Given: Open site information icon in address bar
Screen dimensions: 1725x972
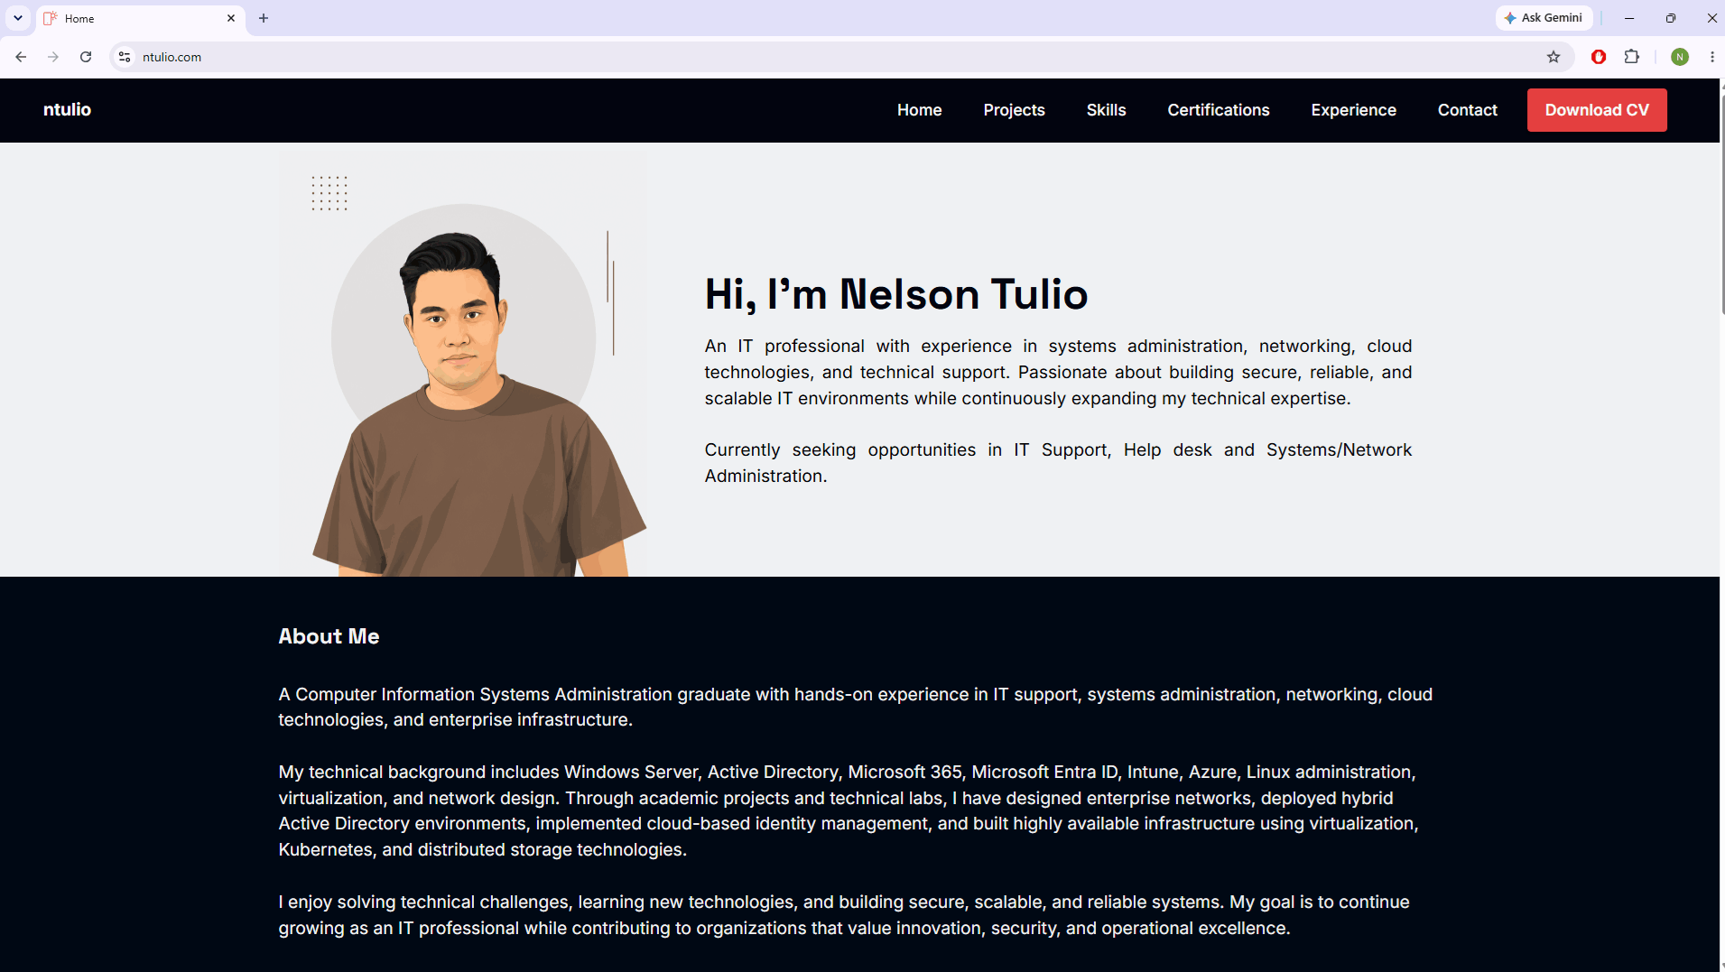Looking at the screenshot, I should [125, 57].
